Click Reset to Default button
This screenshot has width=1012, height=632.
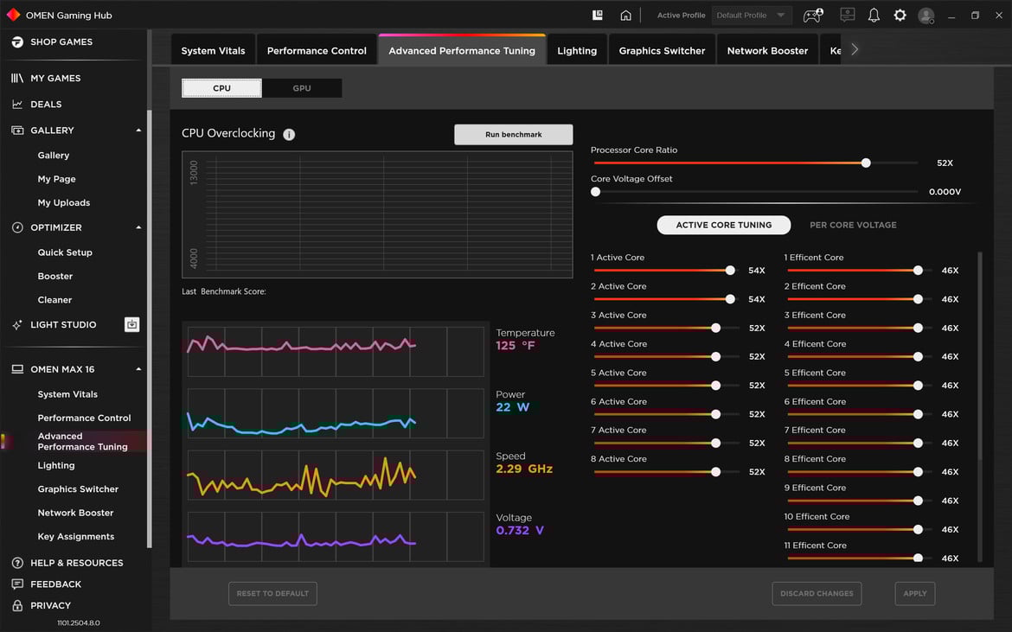click(x=272, y=593)
